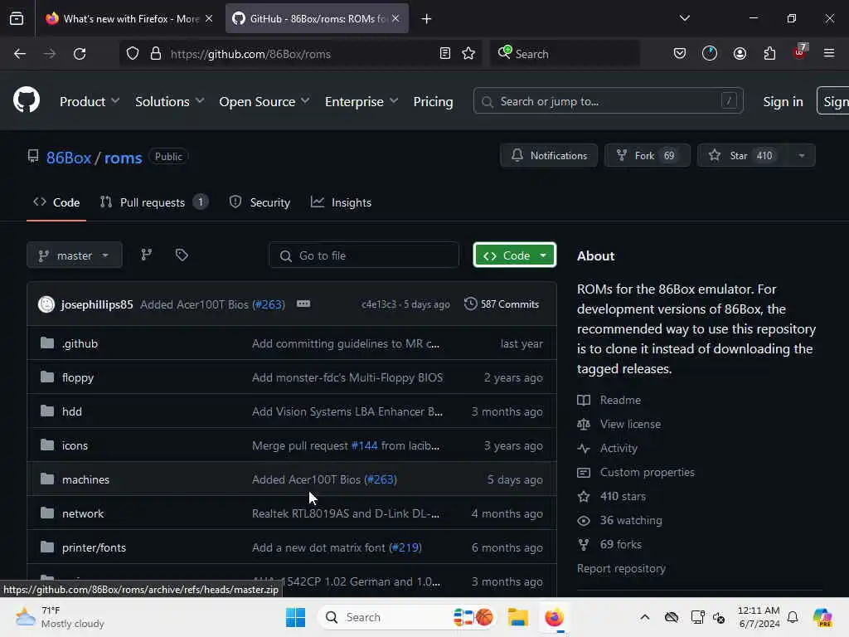Image resolution: width=849 pixels, height=637 pixels.
Task: Expand the Solutions menu
Action: (x=169, y=101)
